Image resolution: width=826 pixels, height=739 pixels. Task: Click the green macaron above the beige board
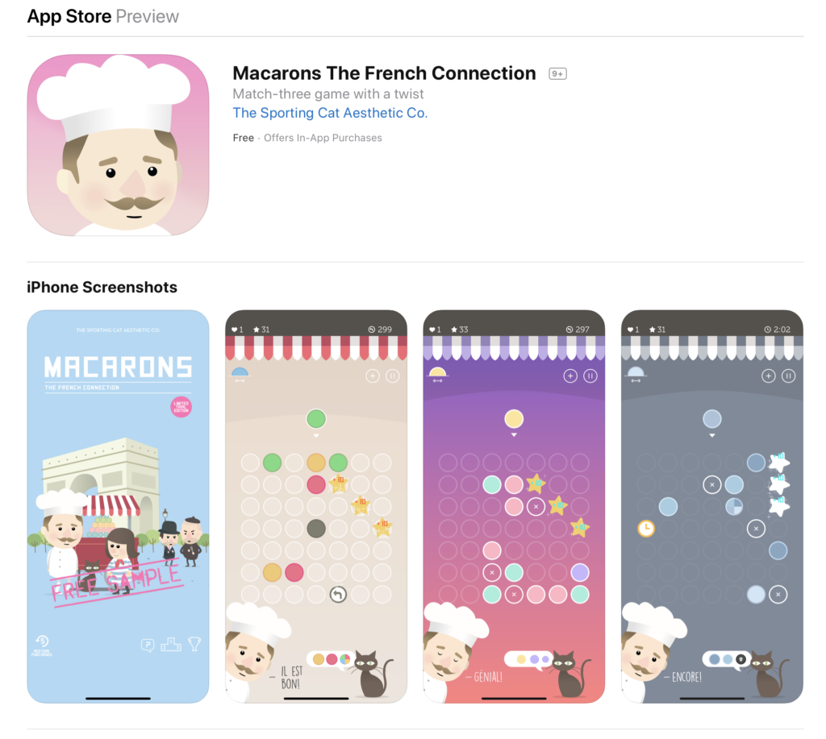pyautogui.click(x=316, y=419)
